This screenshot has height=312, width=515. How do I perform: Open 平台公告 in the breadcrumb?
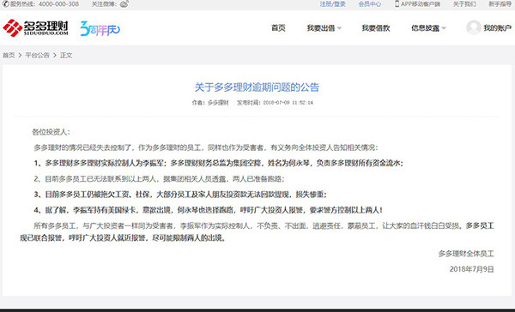[x=37, y=55]
